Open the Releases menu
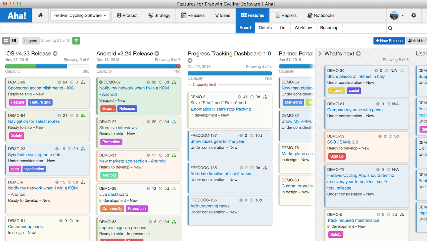427x241 pixels. pos(193,15)
